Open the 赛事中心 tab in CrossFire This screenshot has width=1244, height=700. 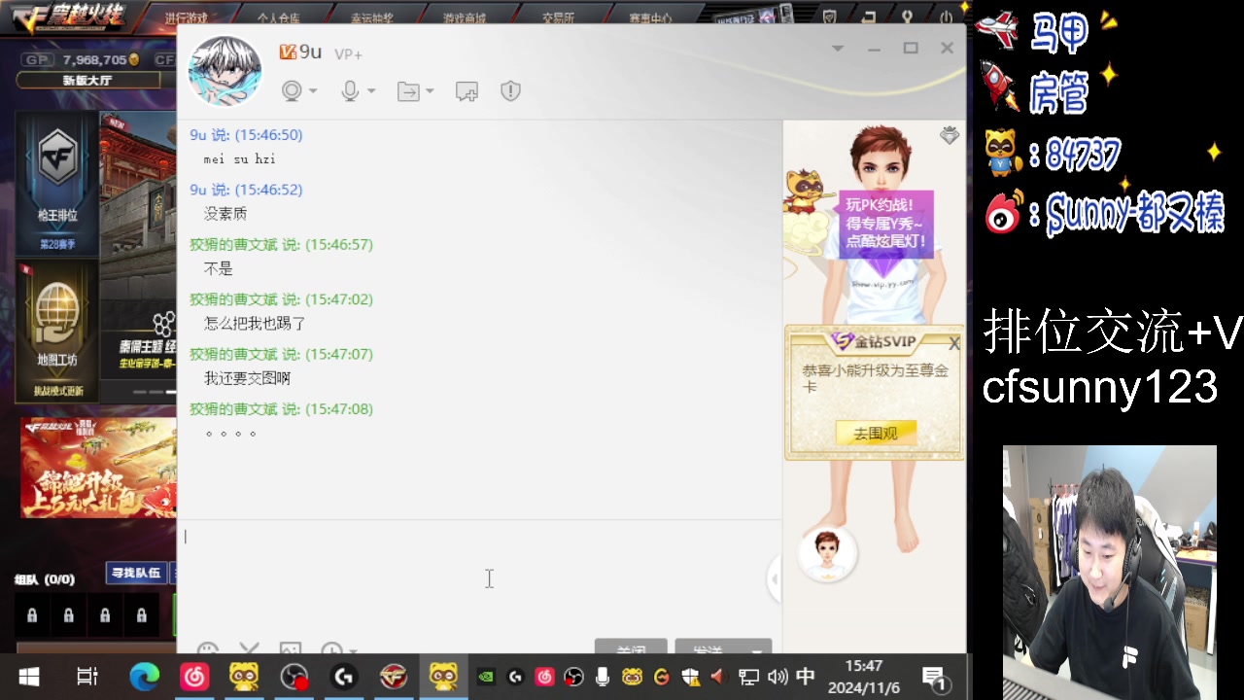[650, 17]
